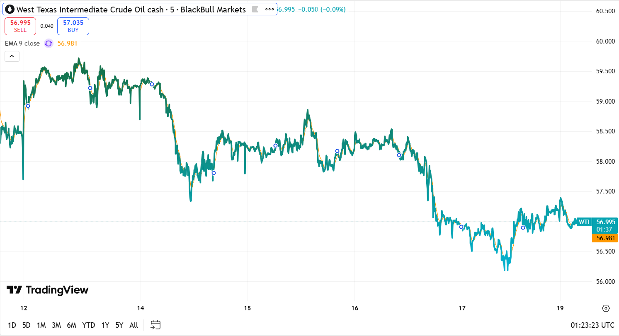Click the West Texas Intermediate symbol title
This screenshot has height=336, width=619.
(131, 10)
